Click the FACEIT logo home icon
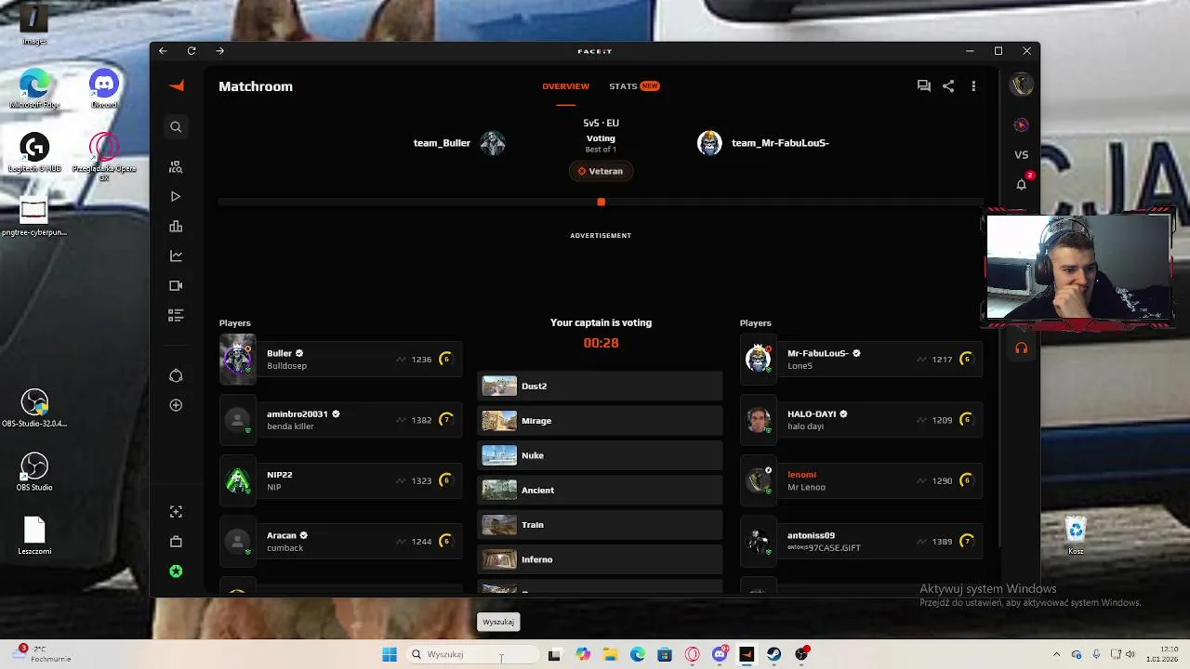The width and height of the screenshot is (1190, 669). pyautogui.click(x=177, y=85)
